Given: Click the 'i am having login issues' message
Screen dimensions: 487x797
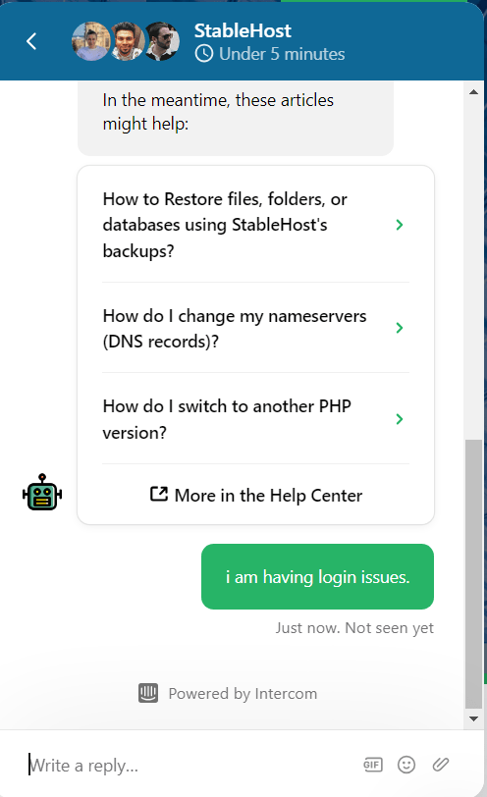Looking at the screenshot, I should (x=318, y=577).
